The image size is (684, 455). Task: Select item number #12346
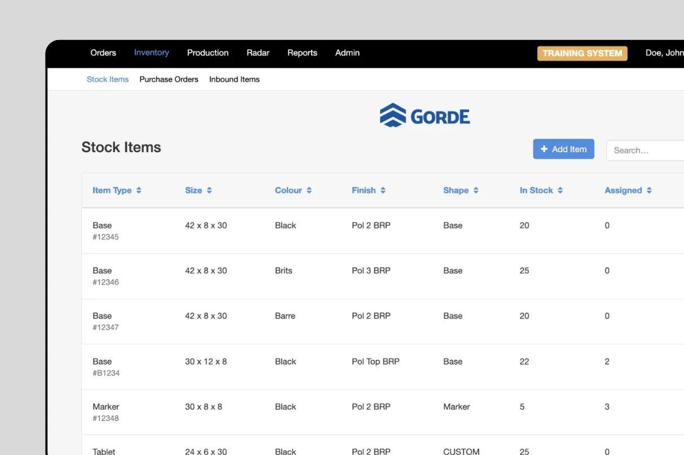[105, 282]
